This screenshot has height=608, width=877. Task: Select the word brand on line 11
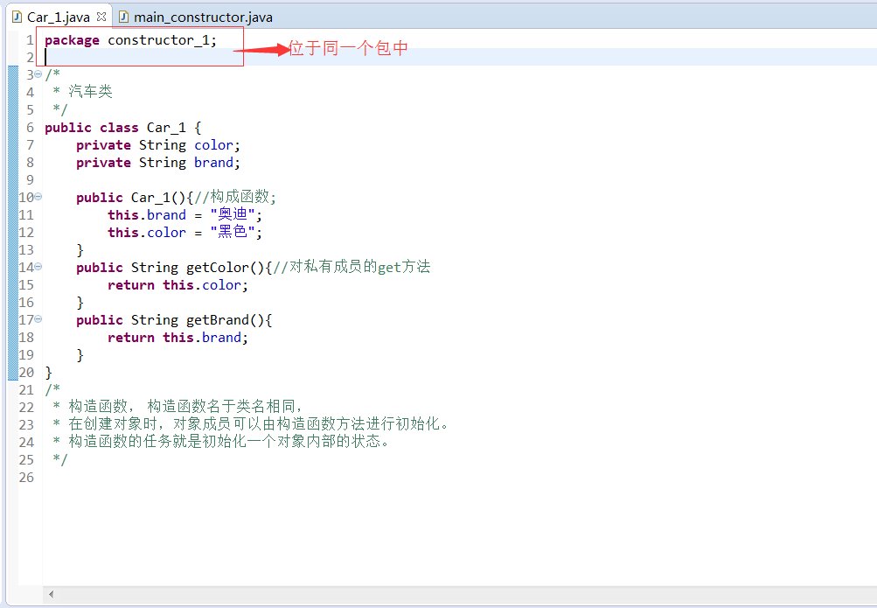pyautogui.click(x=167, y=214)
